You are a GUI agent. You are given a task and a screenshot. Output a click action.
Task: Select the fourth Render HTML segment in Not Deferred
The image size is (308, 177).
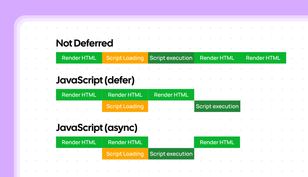click(217, 58)
